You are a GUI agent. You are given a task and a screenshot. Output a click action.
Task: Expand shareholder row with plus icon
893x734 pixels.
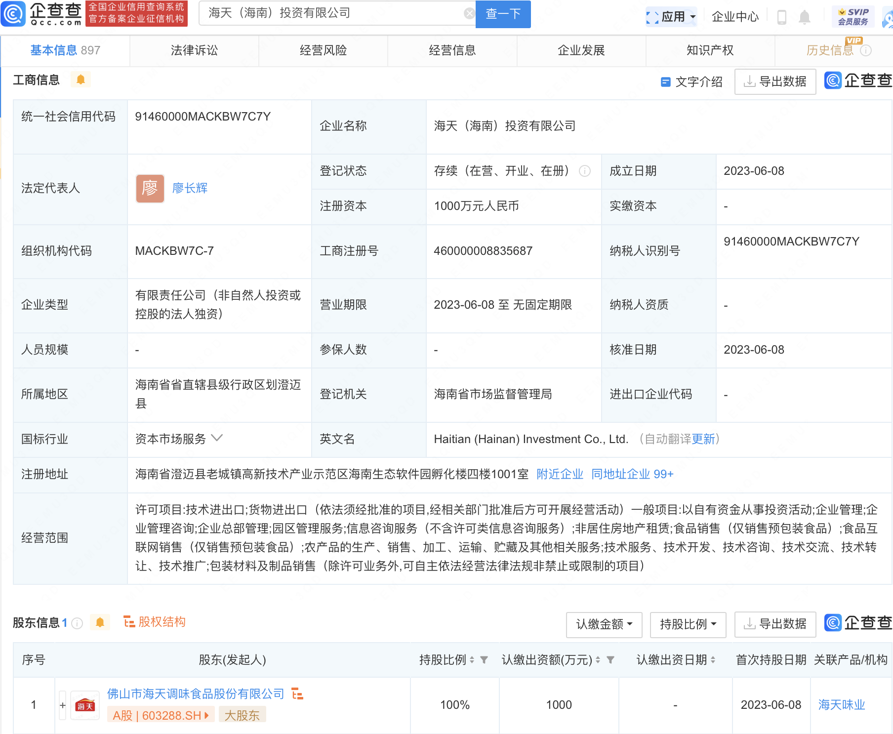coord(63,705)
